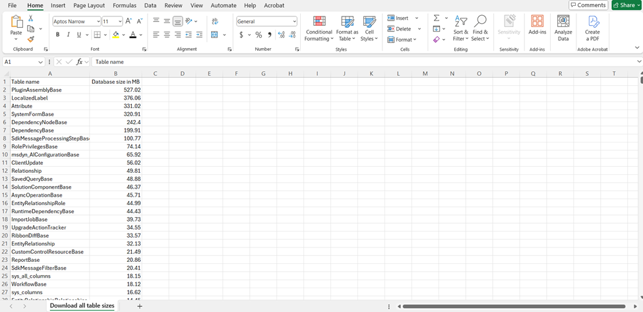Open the font name dropdown Aptos Narrow
The width and height of the screenshot is (643, 312).
(75, 21)
